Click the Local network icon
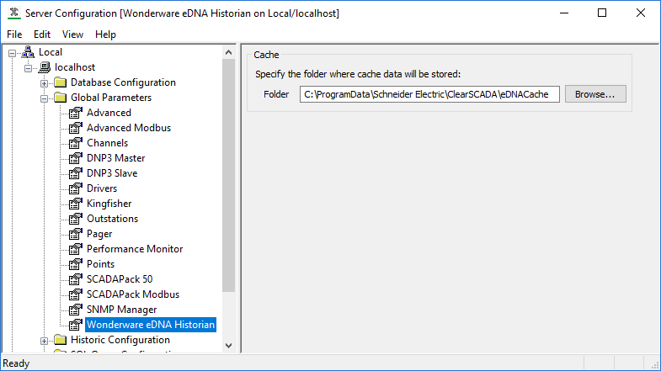The image size is (661, 371). pos(28,52)
